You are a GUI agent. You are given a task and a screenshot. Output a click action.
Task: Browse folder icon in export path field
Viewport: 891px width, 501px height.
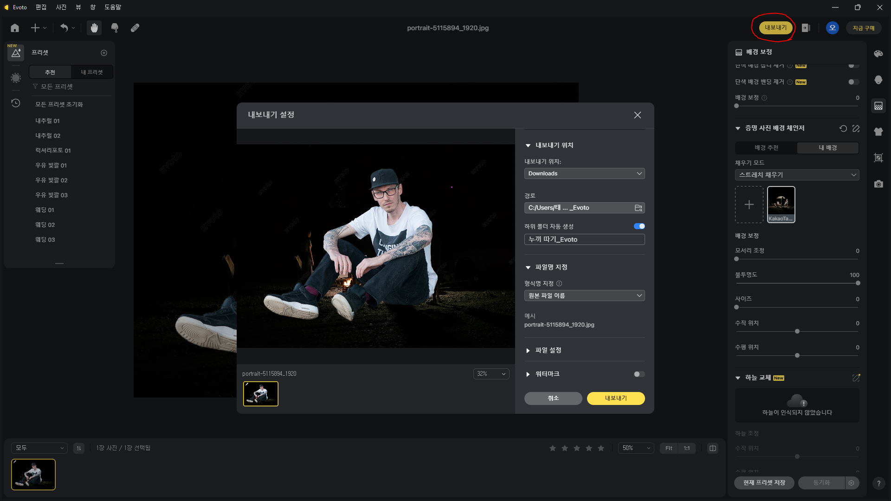tap(639, 208)
